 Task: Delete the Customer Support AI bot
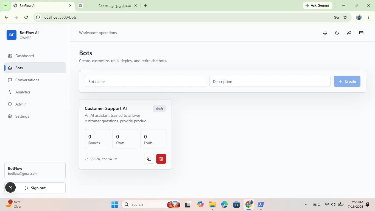tap(161, 159)
